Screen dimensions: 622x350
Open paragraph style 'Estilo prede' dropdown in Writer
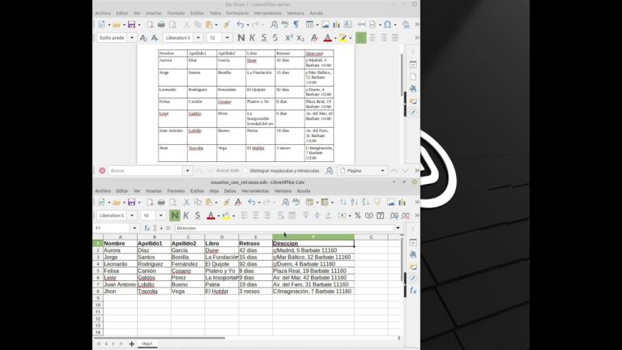[132, 38]
